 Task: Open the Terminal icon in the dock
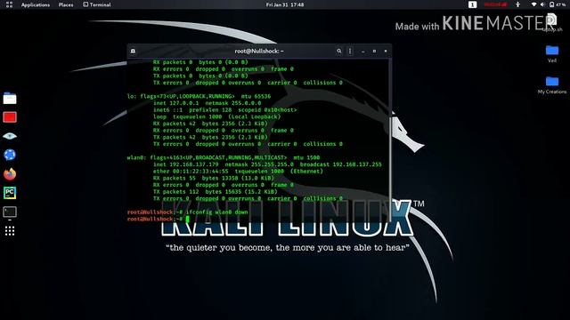click(x=10, y=212)
